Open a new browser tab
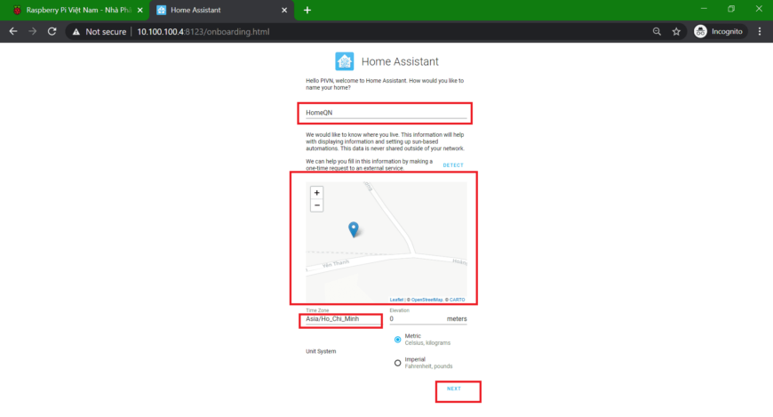 (x=307, y=10)
